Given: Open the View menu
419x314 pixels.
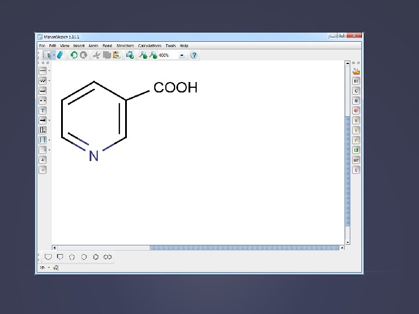Looking at the screenshot, I should point(65,46).
